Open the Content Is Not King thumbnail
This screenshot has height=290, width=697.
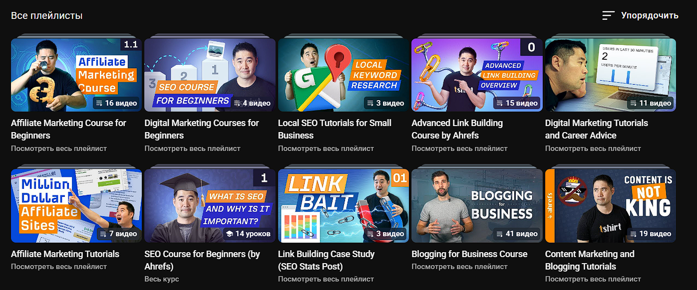pyautogui.click(x=611, y=206)
